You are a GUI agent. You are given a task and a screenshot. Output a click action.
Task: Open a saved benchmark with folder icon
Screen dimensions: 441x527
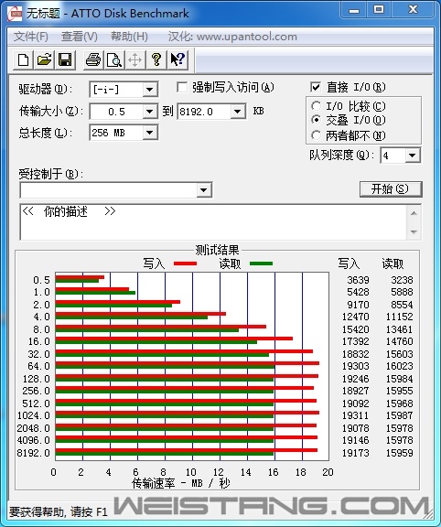click(x=44, y=60)
